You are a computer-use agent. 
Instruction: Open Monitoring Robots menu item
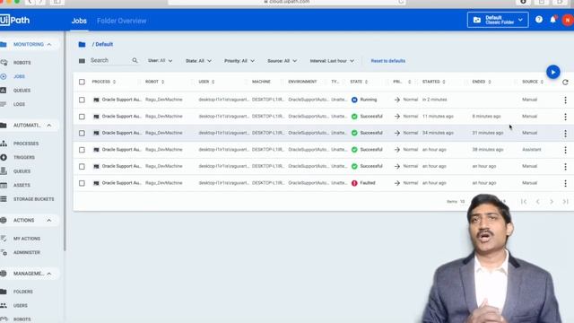pos(22,63)
